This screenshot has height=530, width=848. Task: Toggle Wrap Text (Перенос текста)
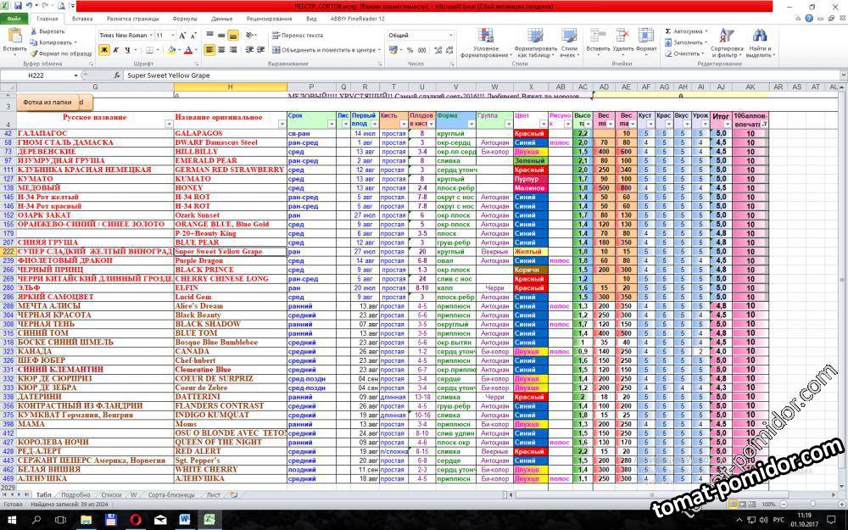click(x=297, y=36)
